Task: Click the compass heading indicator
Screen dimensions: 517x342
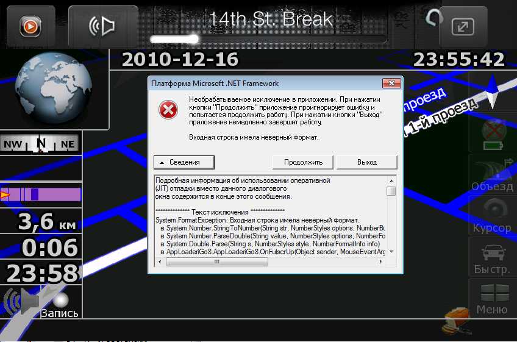Action: [40, 144]
